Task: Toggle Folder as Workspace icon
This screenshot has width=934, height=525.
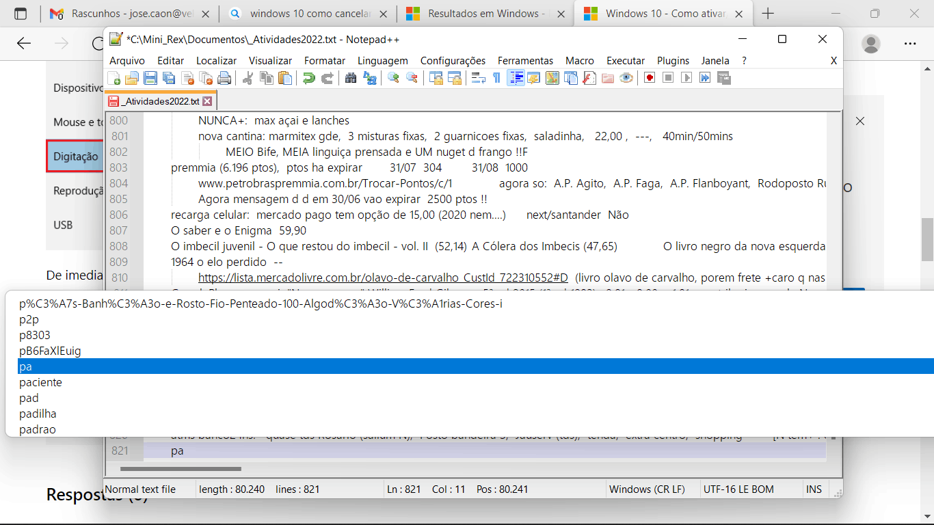Action: coord(608,78)
